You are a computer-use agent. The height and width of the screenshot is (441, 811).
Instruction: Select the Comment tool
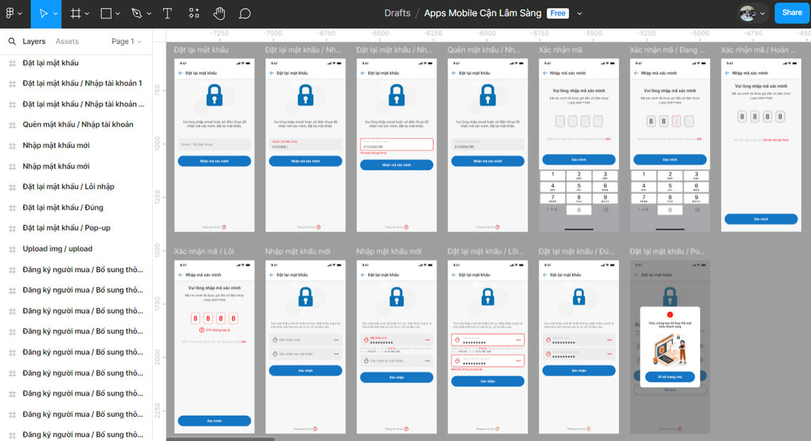tap(245, 13)
